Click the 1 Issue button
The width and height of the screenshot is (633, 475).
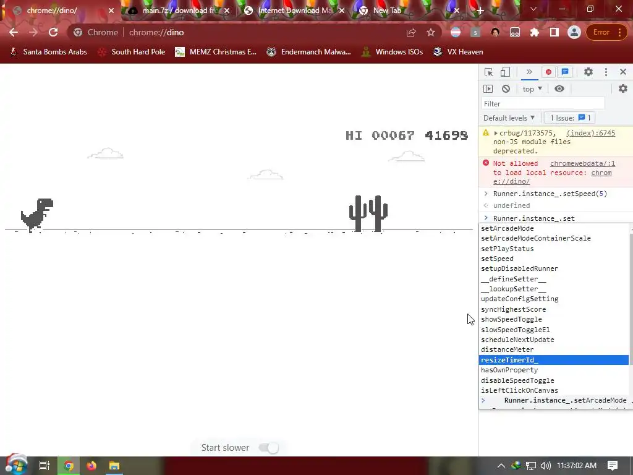[569, 118]
